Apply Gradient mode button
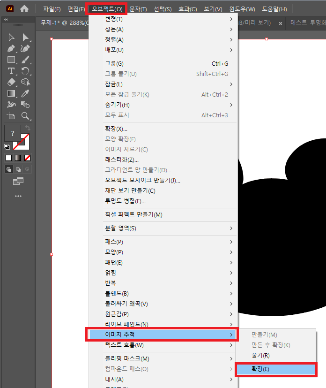The width and height of the screenshot is (326, 388). click(x=18, y=158)
